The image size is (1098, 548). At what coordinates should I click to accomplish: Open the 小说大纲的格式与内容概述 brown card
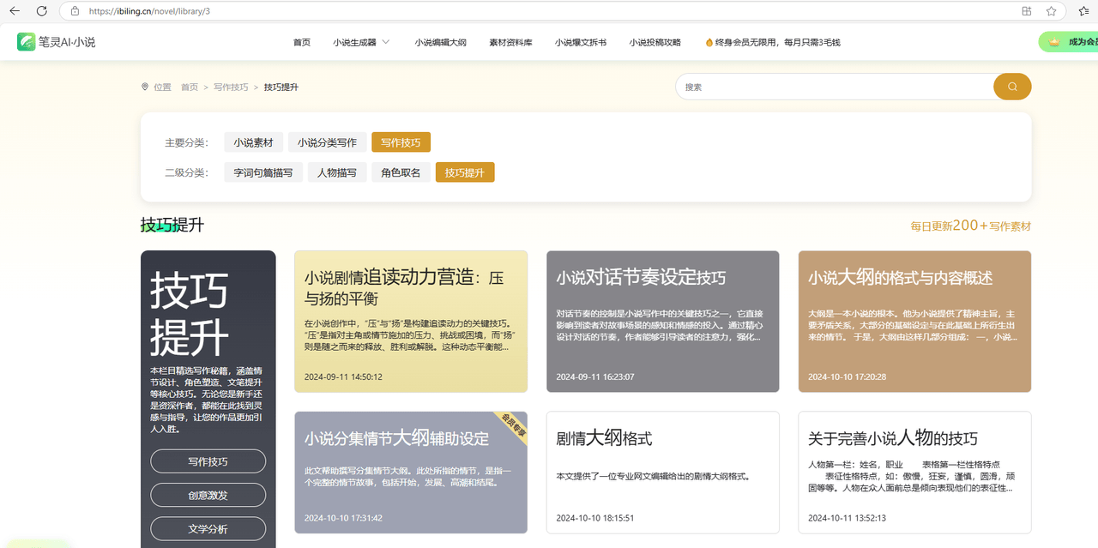(x=914, y=322)
